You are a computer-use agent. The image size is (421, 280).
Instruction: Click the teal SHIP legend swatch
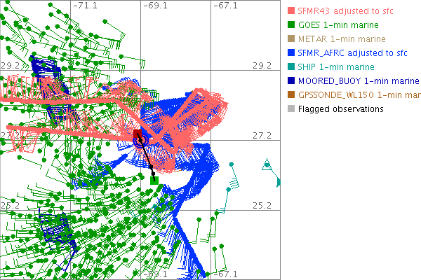[x=290, y=66]
